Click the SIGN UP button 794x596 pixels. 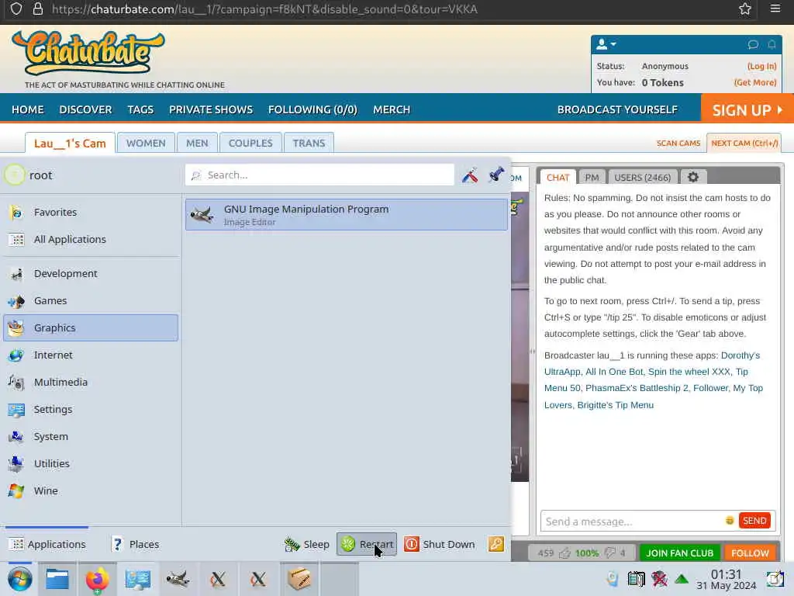tap(747, 109)
